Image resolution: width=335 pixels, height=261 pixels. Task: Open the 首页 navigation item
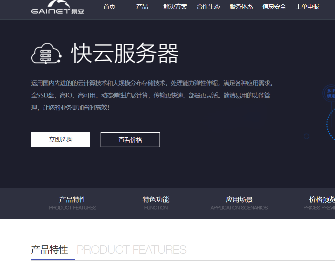pyautogui.click(x=109, y=7)
